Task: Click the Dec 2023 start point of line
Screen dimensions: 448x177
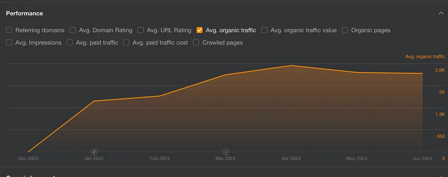Action: [28, 152]
